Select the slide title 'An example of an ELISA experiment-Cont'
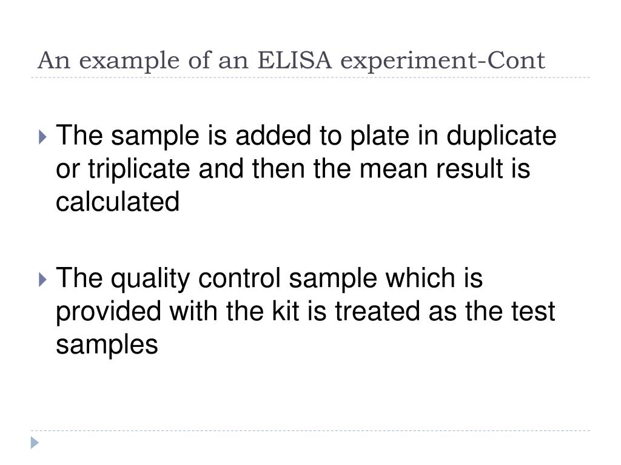The height and width of the screenshot is (465, 621). point(291,61)
